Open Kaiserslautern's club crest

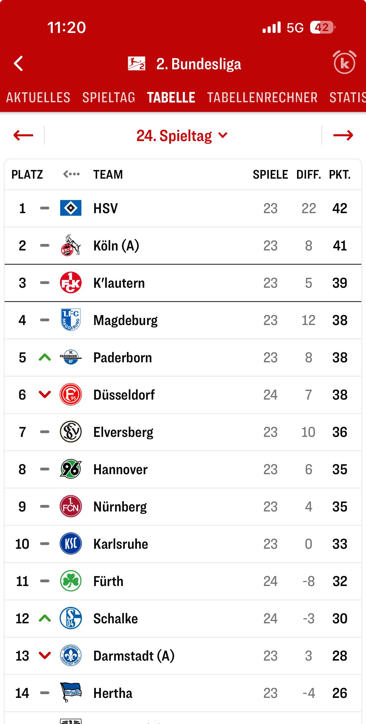[71, 283]
